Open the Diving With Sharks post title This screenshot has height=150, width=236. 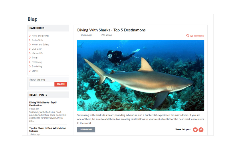[111, 30]
